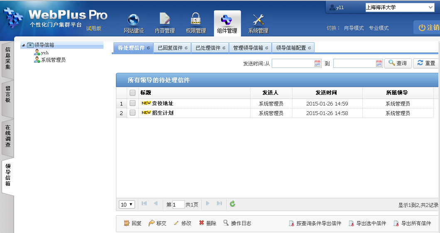Toggle the select-all header checkbox
The image size is (440, 233).
133,93
